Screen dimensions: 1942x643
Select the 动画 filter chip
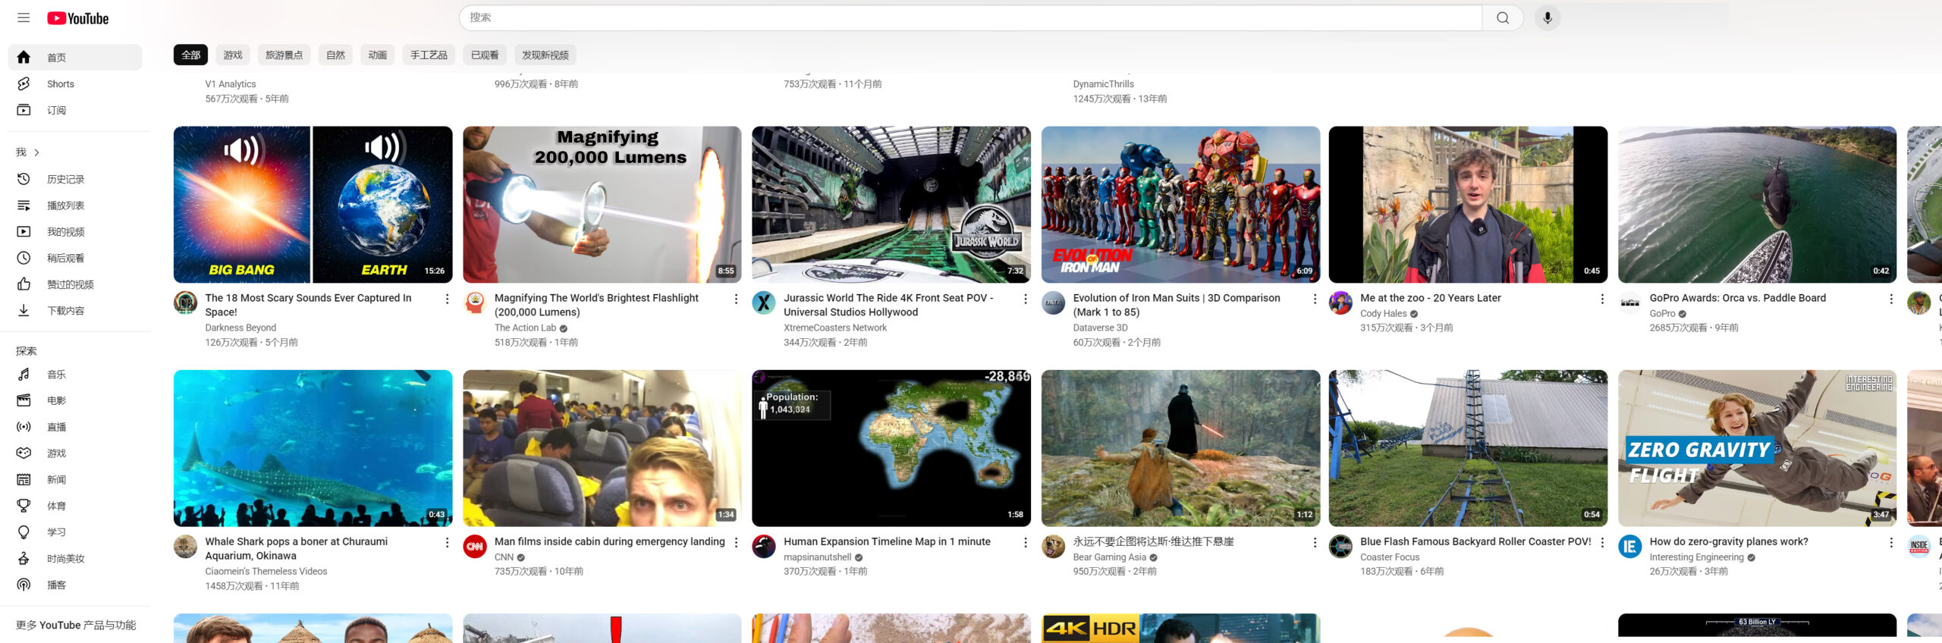pyautogui.click(x=377, y=55)
